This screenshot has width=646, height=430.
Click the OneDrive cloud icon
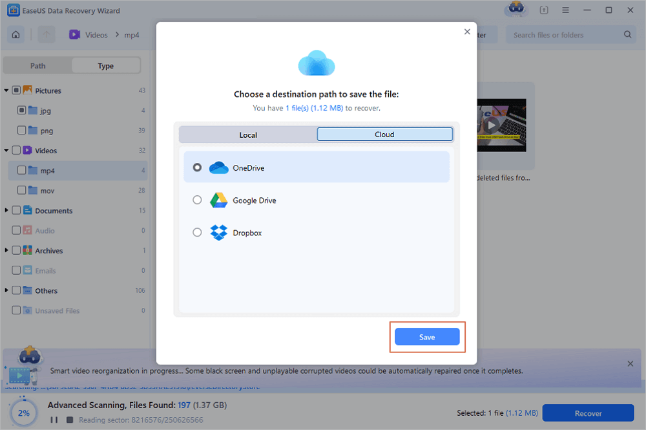coord(219,167)
